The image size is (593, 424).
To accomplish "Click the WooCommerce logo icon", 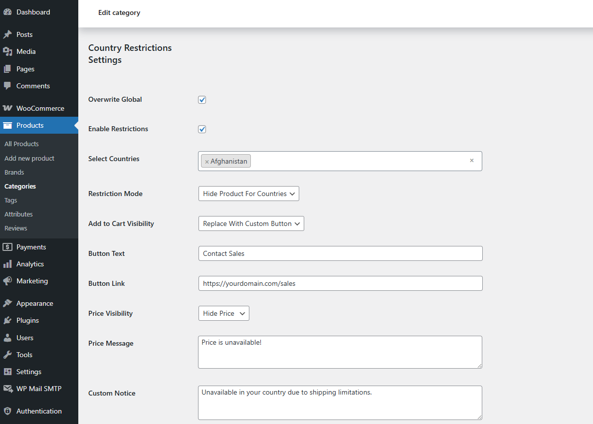I will pos(7,108).
